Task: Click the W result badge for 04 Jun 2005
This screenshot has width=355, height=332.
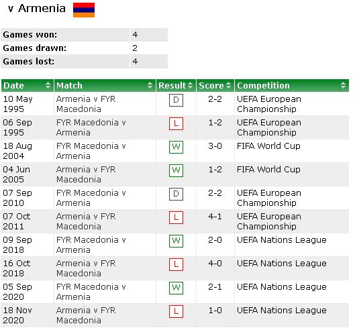Action: [176, 170]
